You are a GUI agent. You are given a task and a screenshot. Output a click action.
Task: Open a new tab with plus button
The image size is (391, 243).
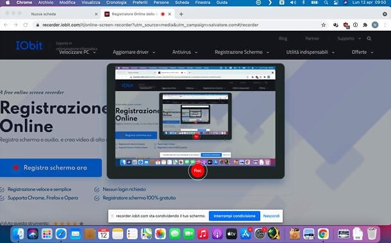(x=181, y=14)
